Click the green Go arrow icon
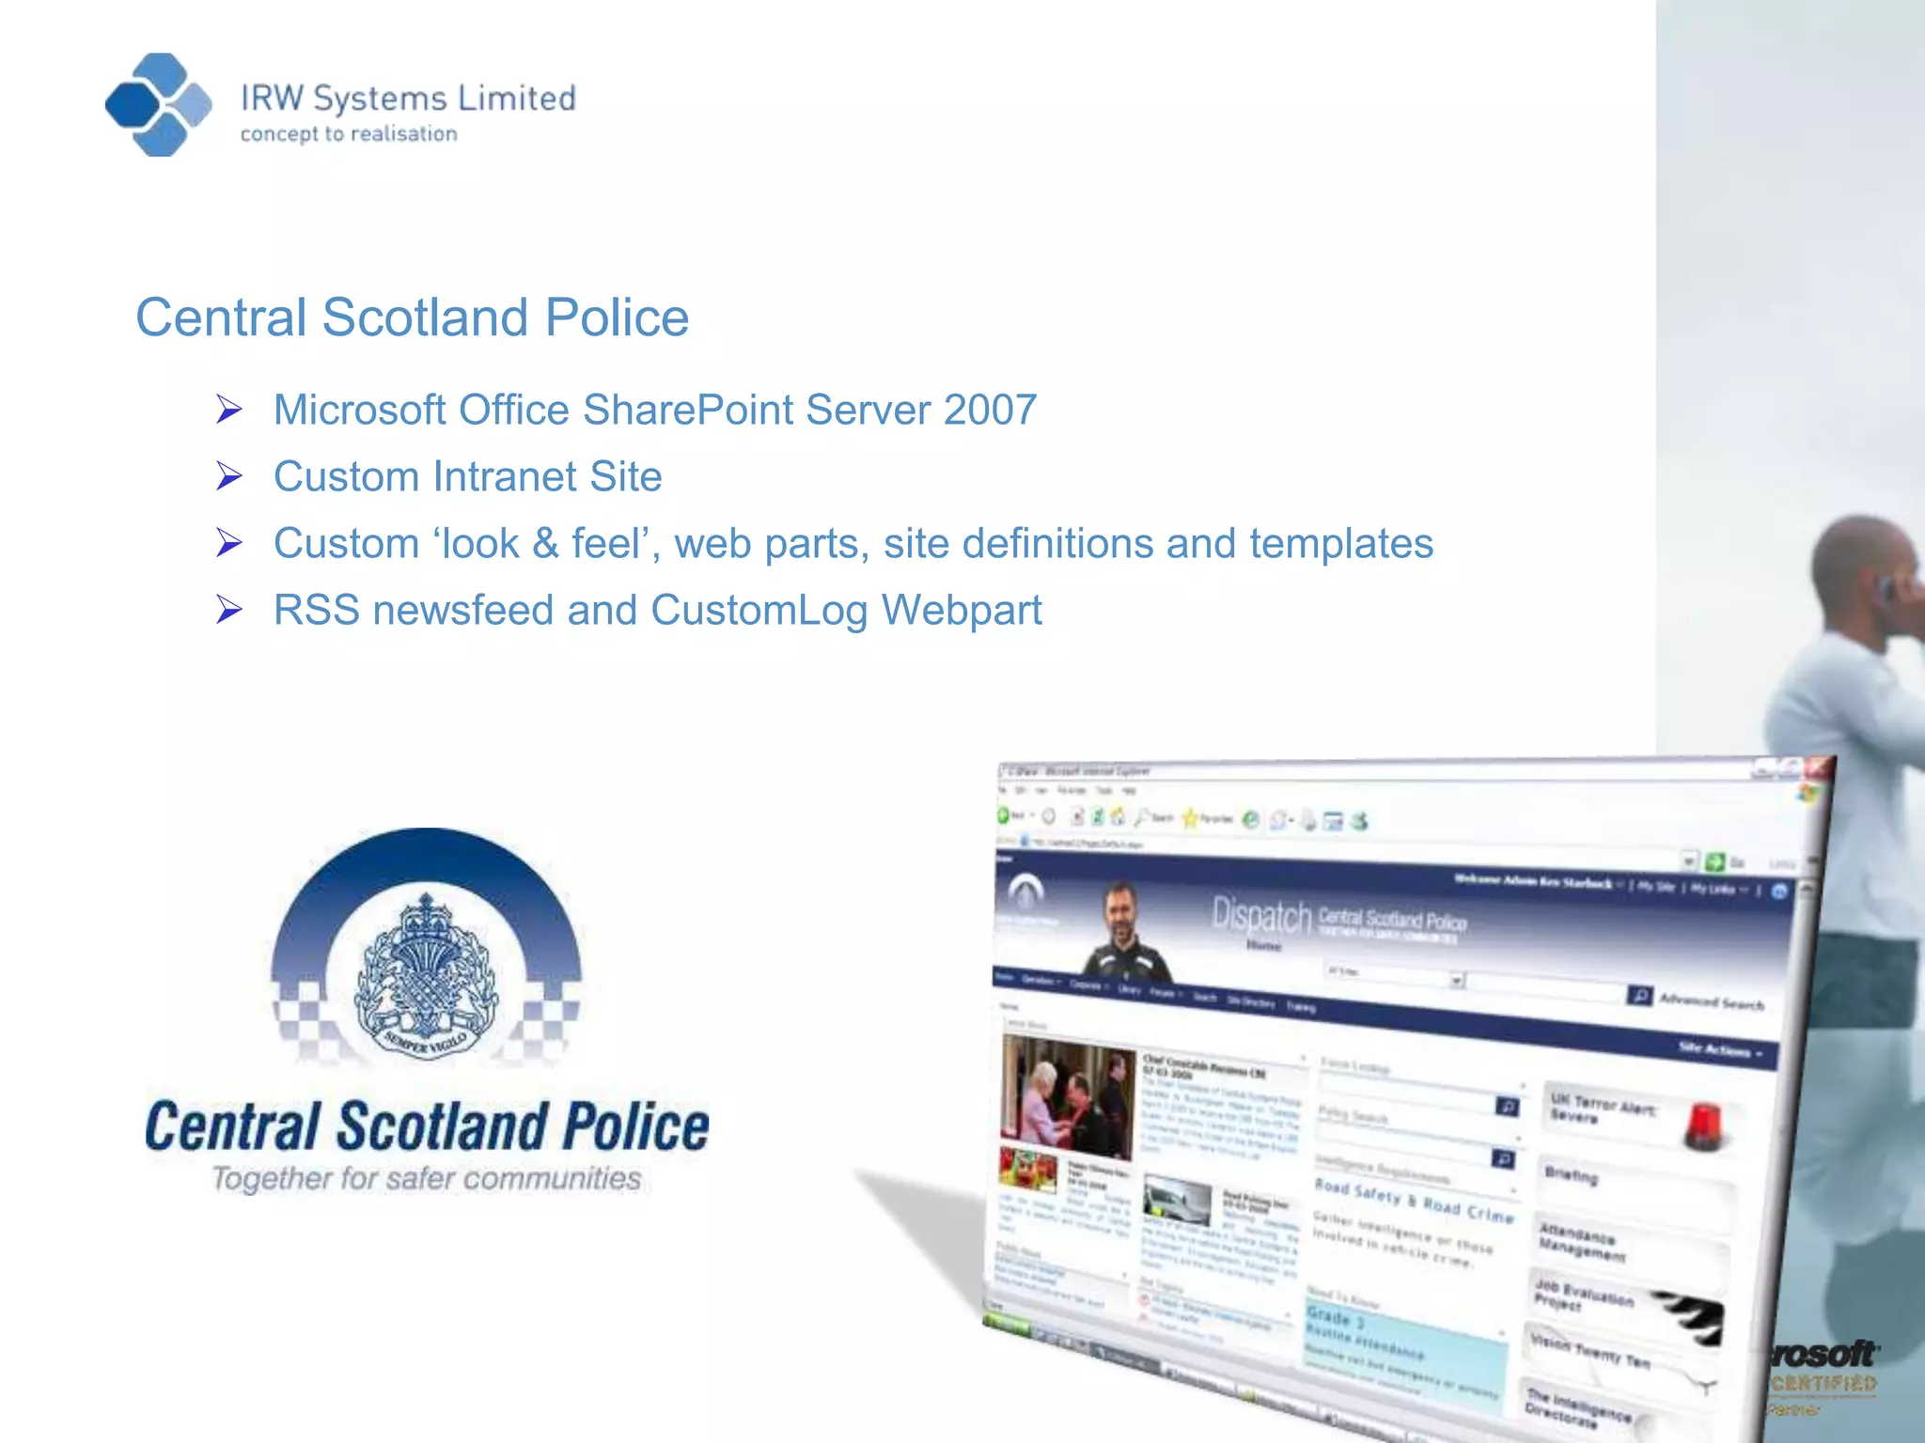 click(1714, 861)
